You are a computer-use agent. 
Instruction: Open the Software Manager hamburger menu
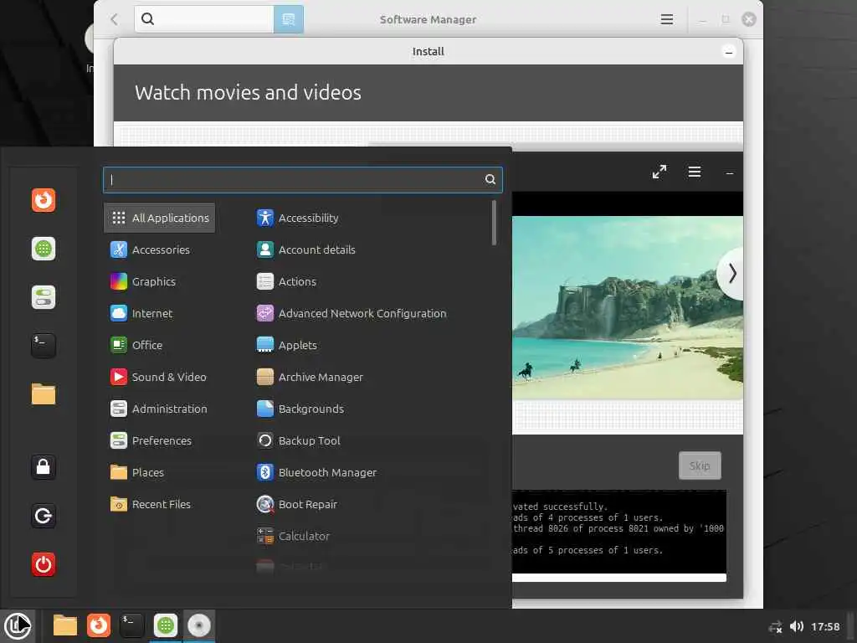pos(667,20)
